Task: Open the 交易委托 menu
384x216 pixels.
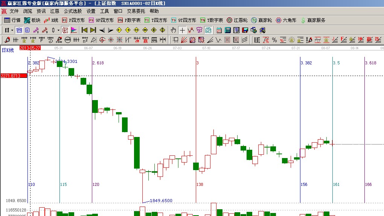Action: pyautogui.click(x=136, y=11)
